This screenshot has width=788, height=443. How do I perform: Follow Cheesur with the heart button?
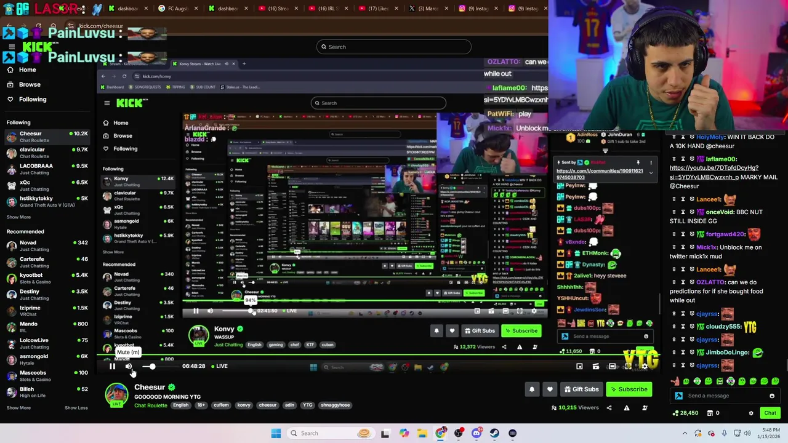(x=550, y=389)
